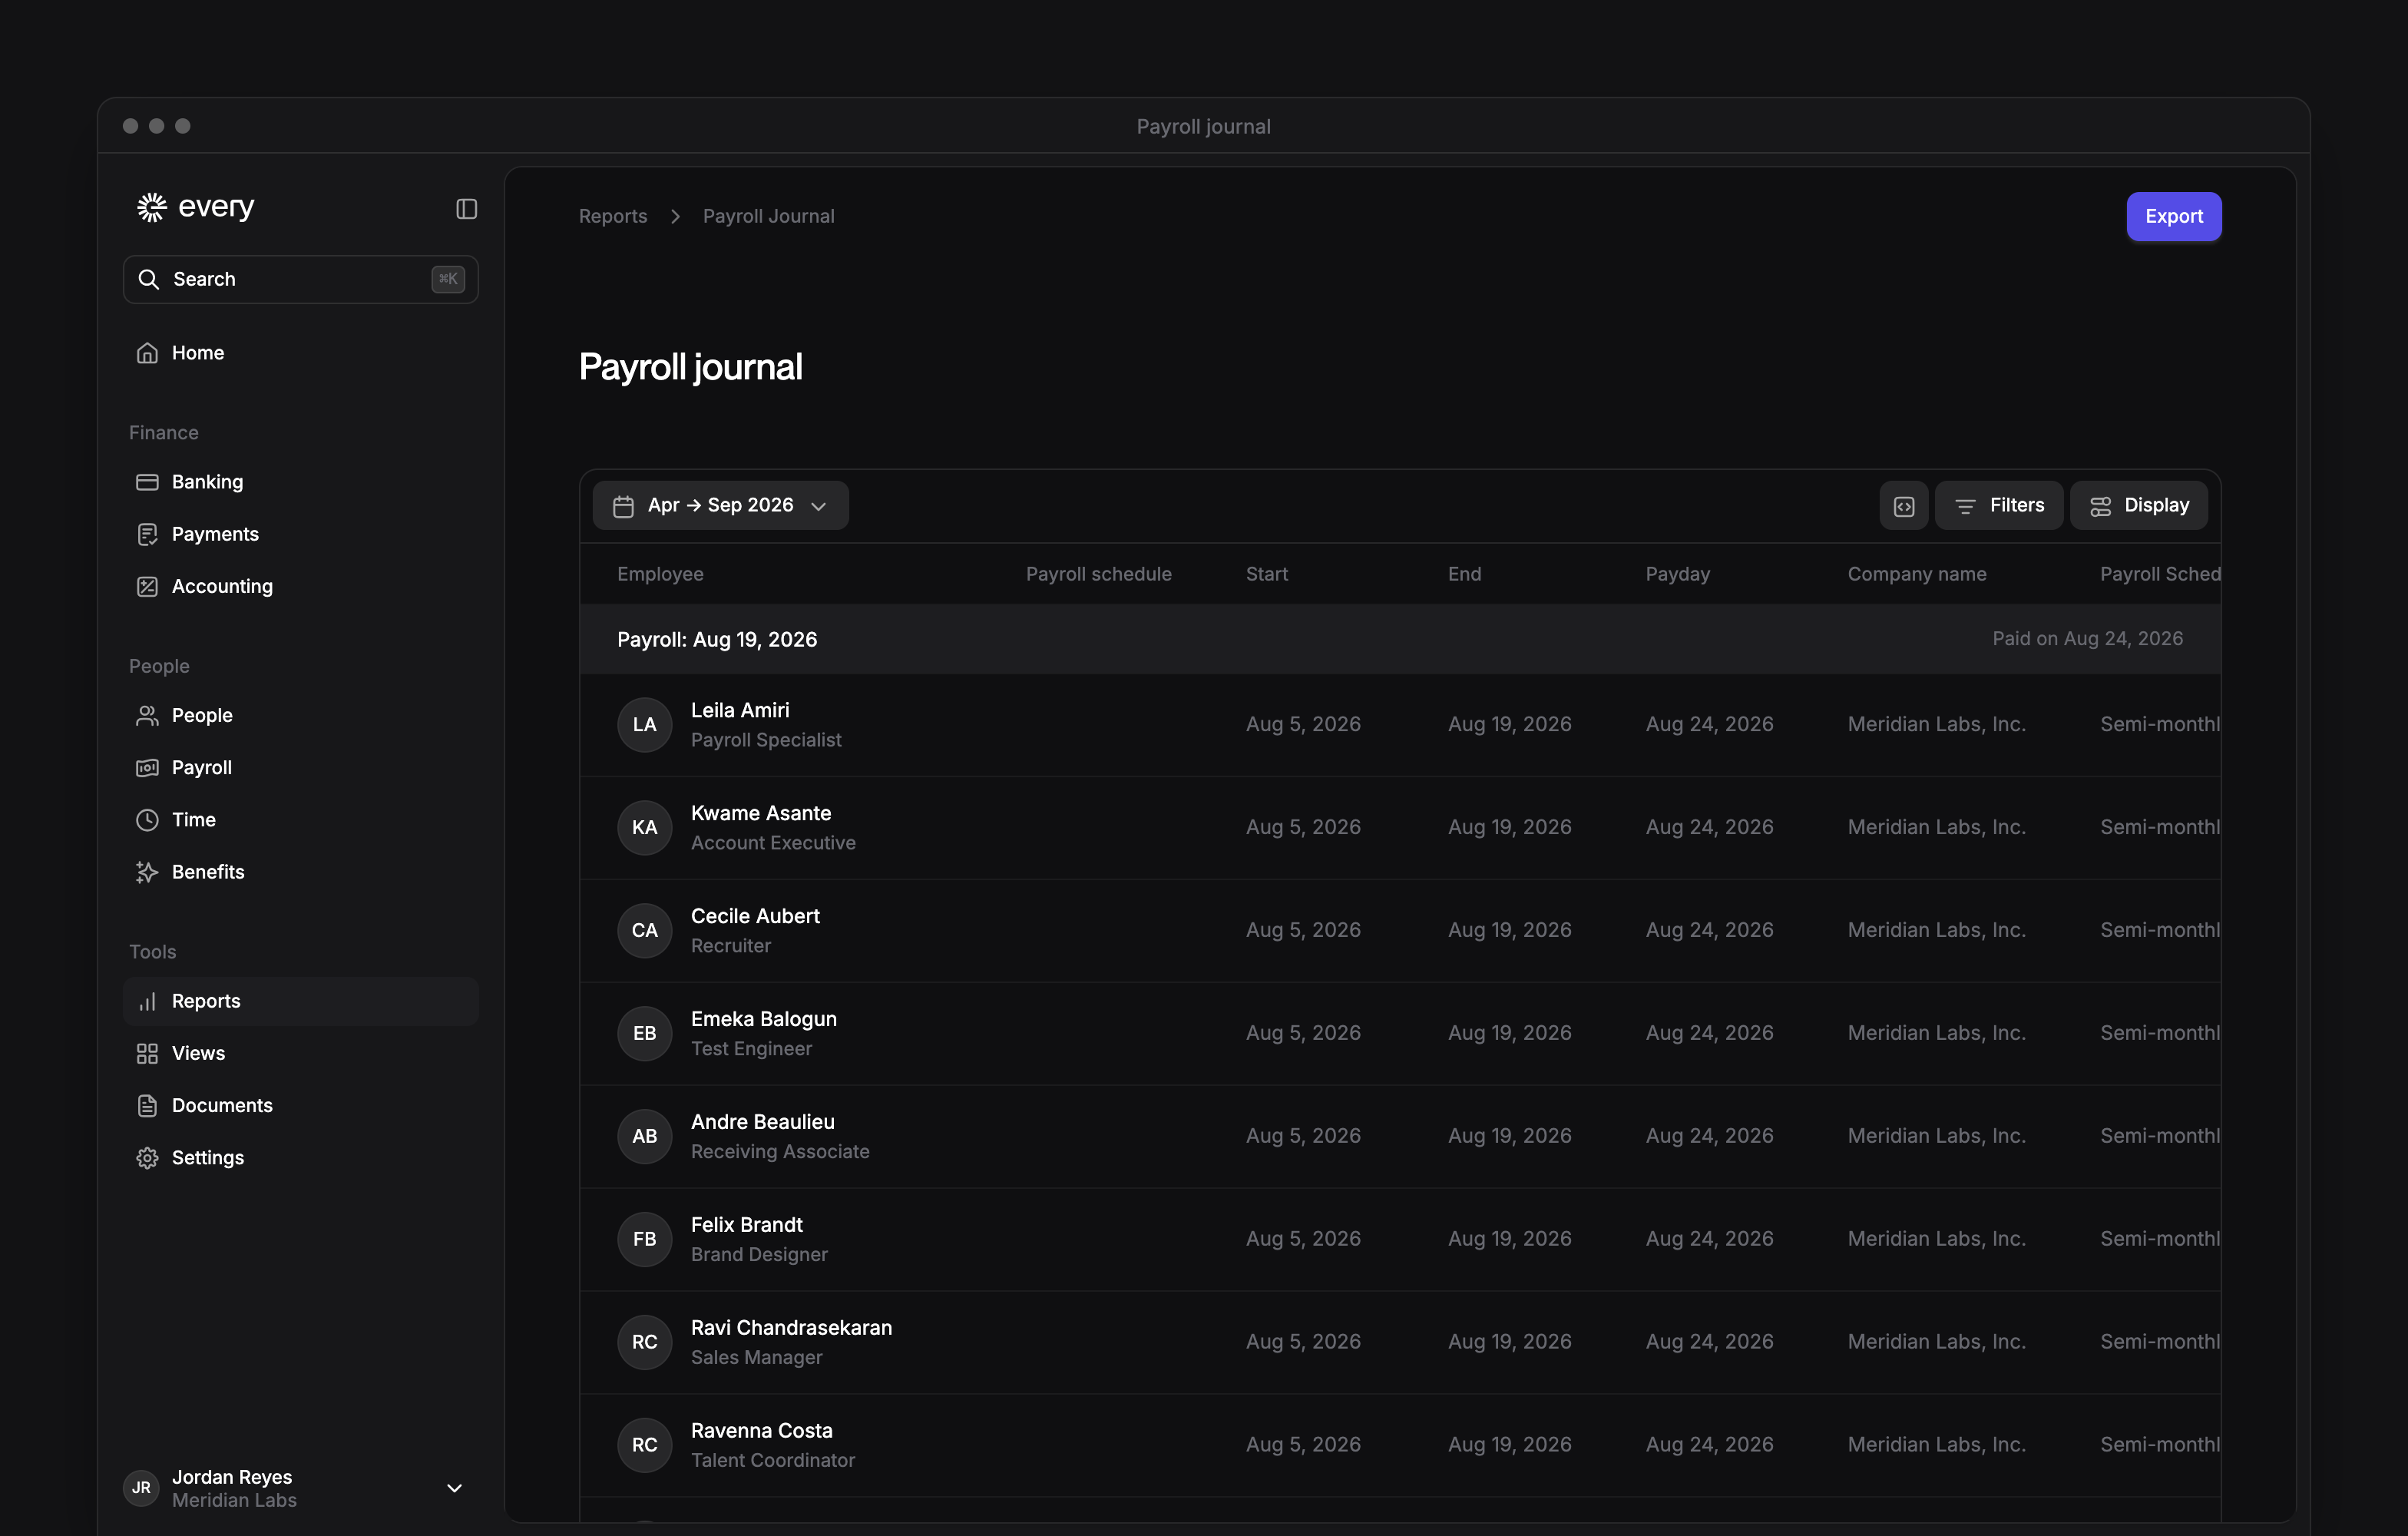Click the Export button

2173,216
